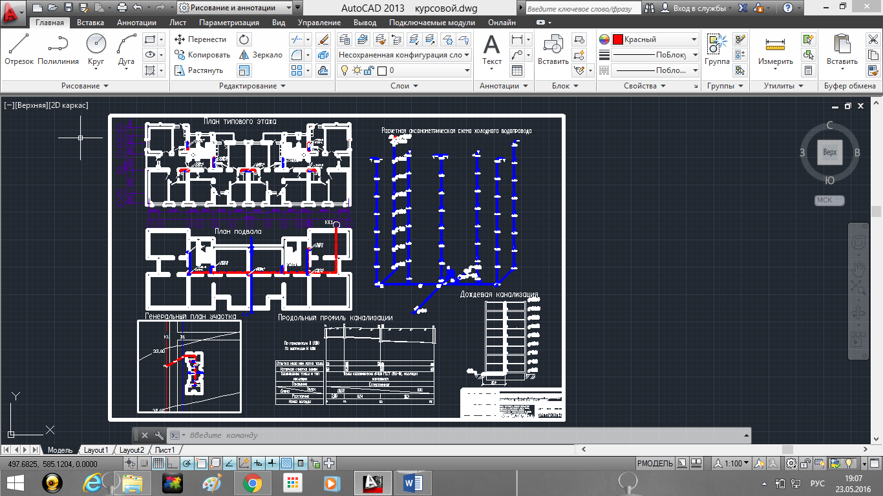Click the table tool in Аннотации
Viewport: 883px width, 496px height.
(517, 70)
